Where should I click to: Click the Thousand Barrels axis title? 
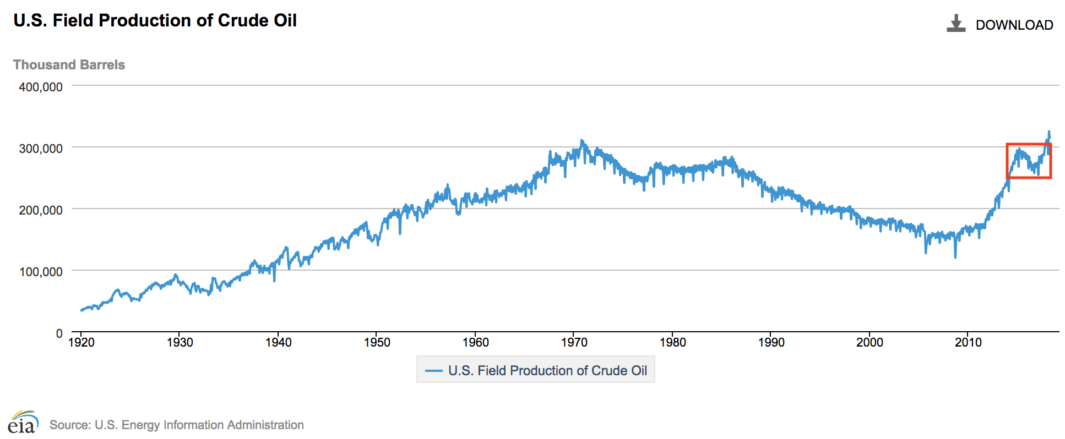69,65
